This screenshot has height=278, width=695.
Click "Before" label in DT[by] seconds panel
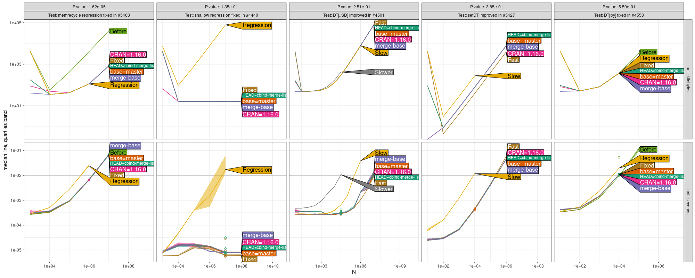(648, 149)
